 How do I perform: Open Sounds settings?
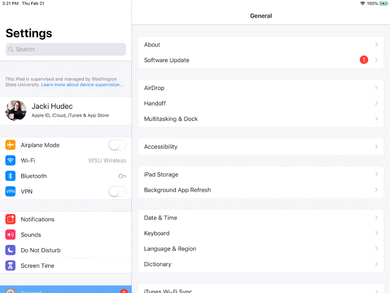[x=66, y=235]
